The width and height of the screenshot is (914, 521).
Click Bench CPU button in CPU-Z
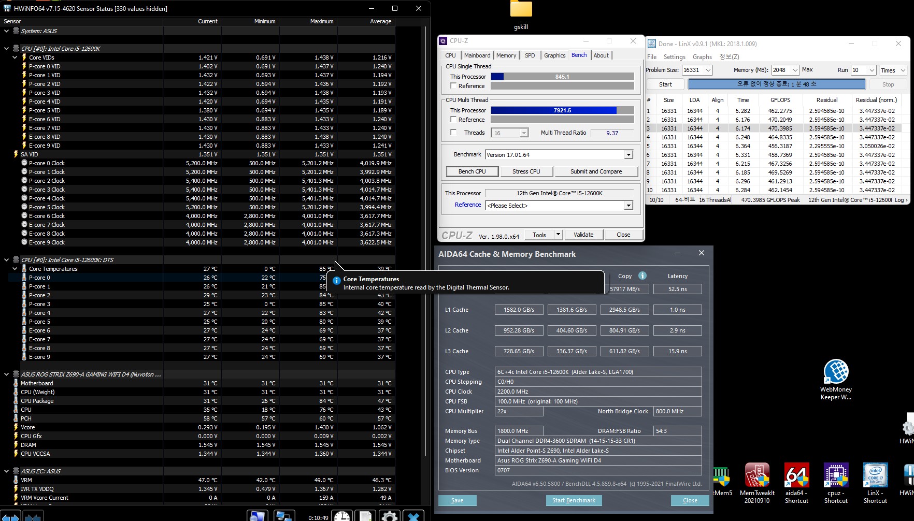[x=472, y=171]
